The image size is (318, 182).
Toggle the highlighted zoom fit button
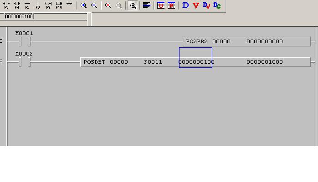click(133, 5)
